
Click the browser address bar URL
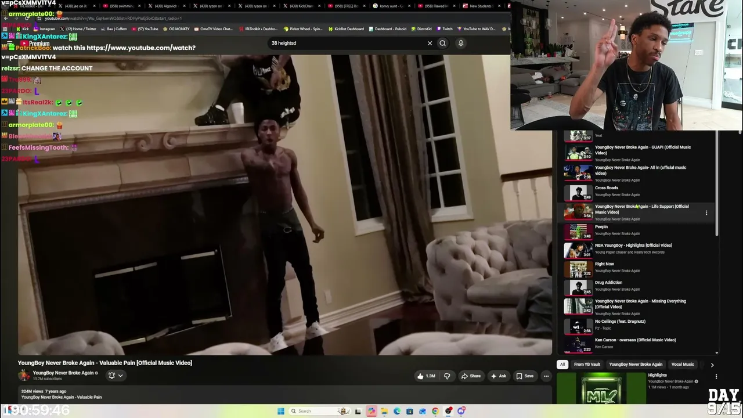tap(113, 19)
